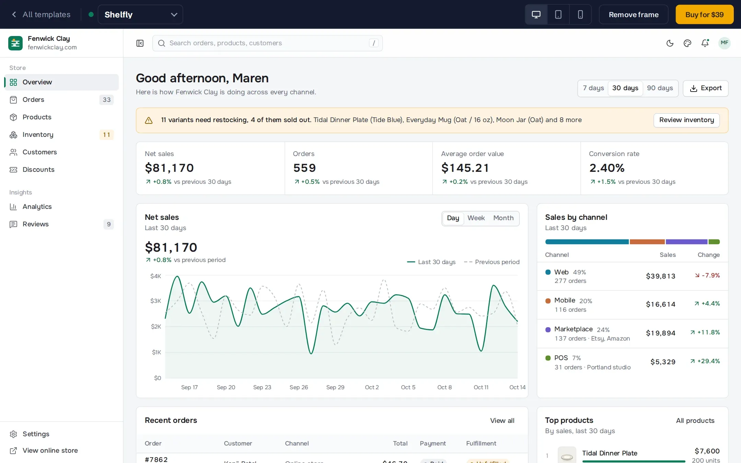Open the theme palette icon
The height and width of the screenshot is (463, 741).
(x=687, y=43)
